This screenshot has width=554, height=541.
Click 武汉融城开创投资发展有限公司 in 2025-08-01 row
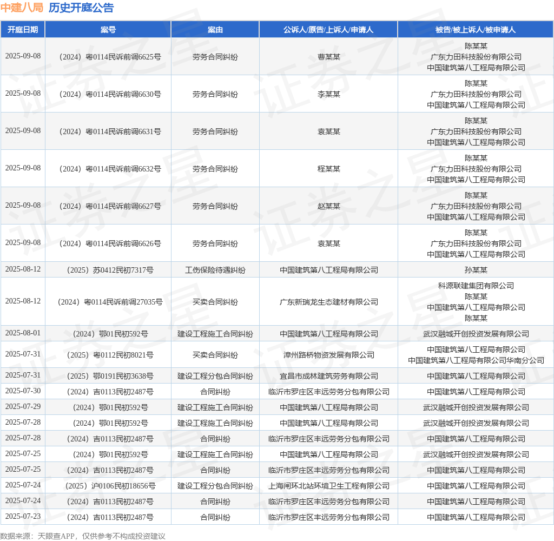(476, 334)
